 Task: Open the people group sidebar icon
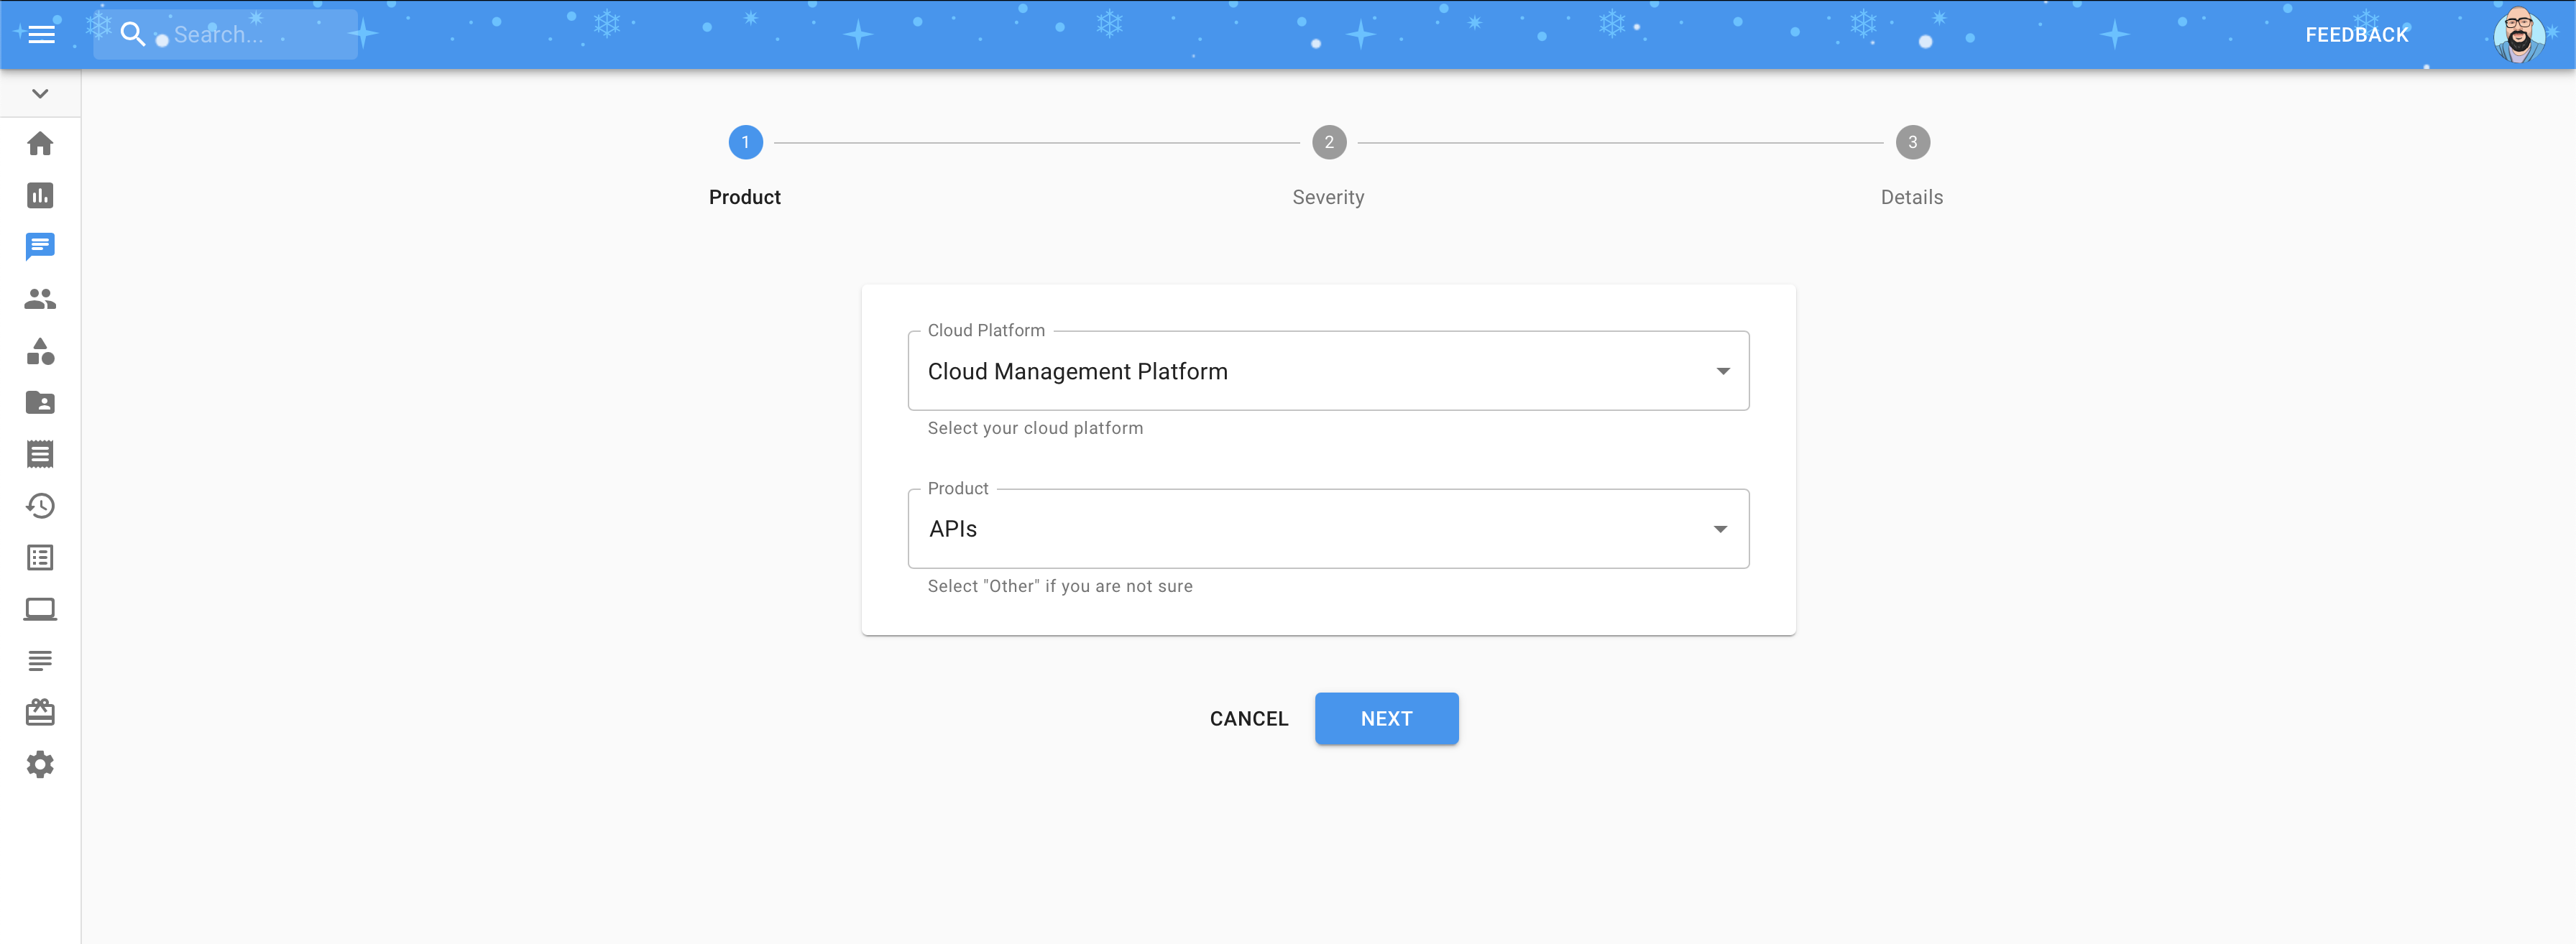40,299
